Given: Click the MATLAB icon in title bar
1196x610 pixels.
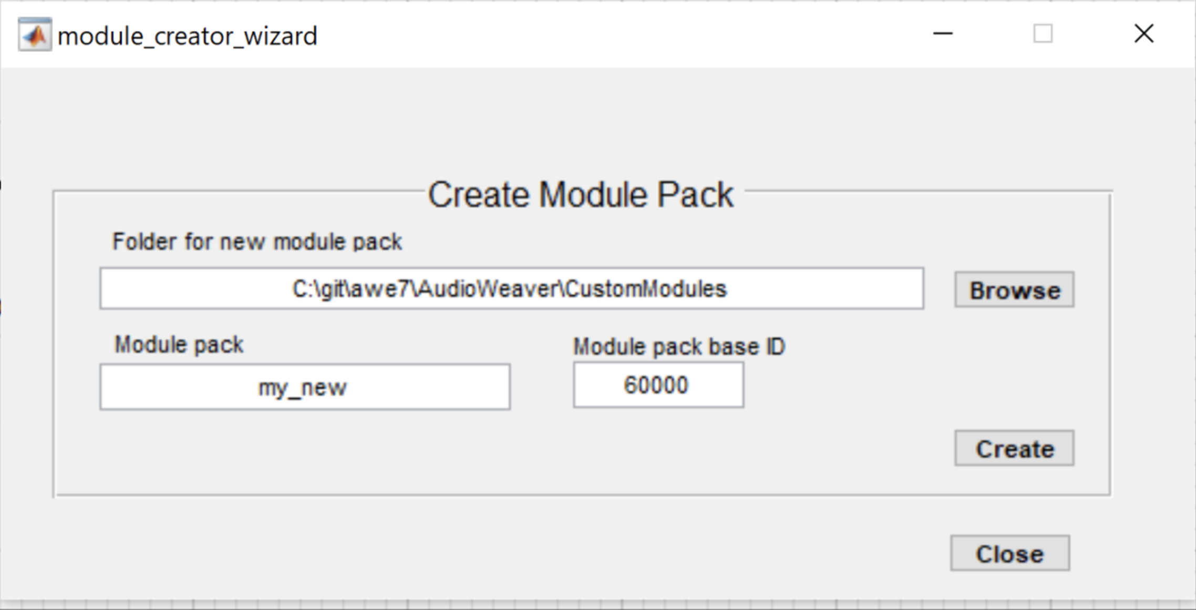Looking at the screenshot, I should tap(35, 35).
